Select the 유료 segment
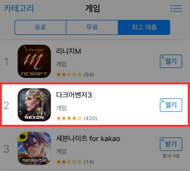The image size is (190, 171). click(x=40, y=27)
